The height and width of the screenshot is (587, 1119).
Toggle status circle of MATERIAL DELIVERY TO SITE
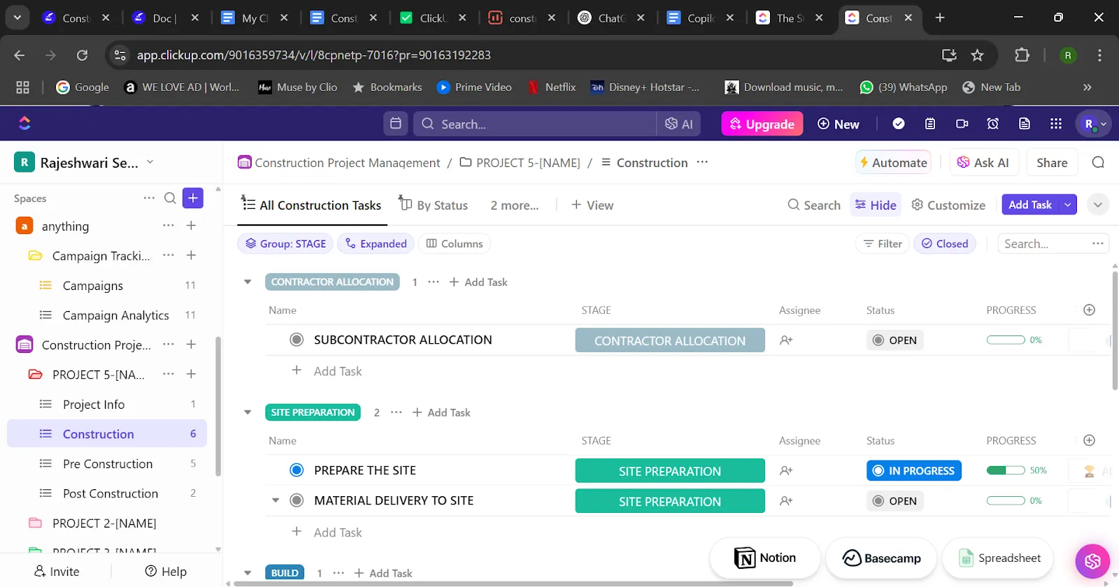297,500
